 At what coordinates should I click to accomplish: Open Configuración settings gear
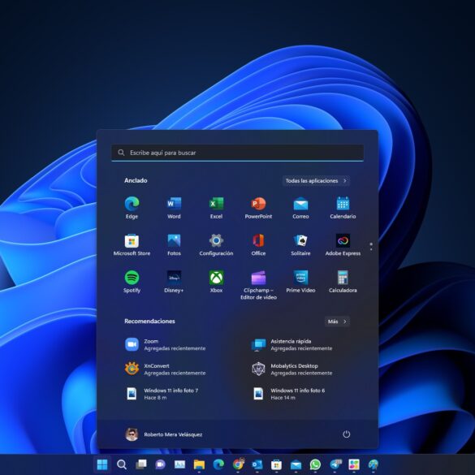216,244
